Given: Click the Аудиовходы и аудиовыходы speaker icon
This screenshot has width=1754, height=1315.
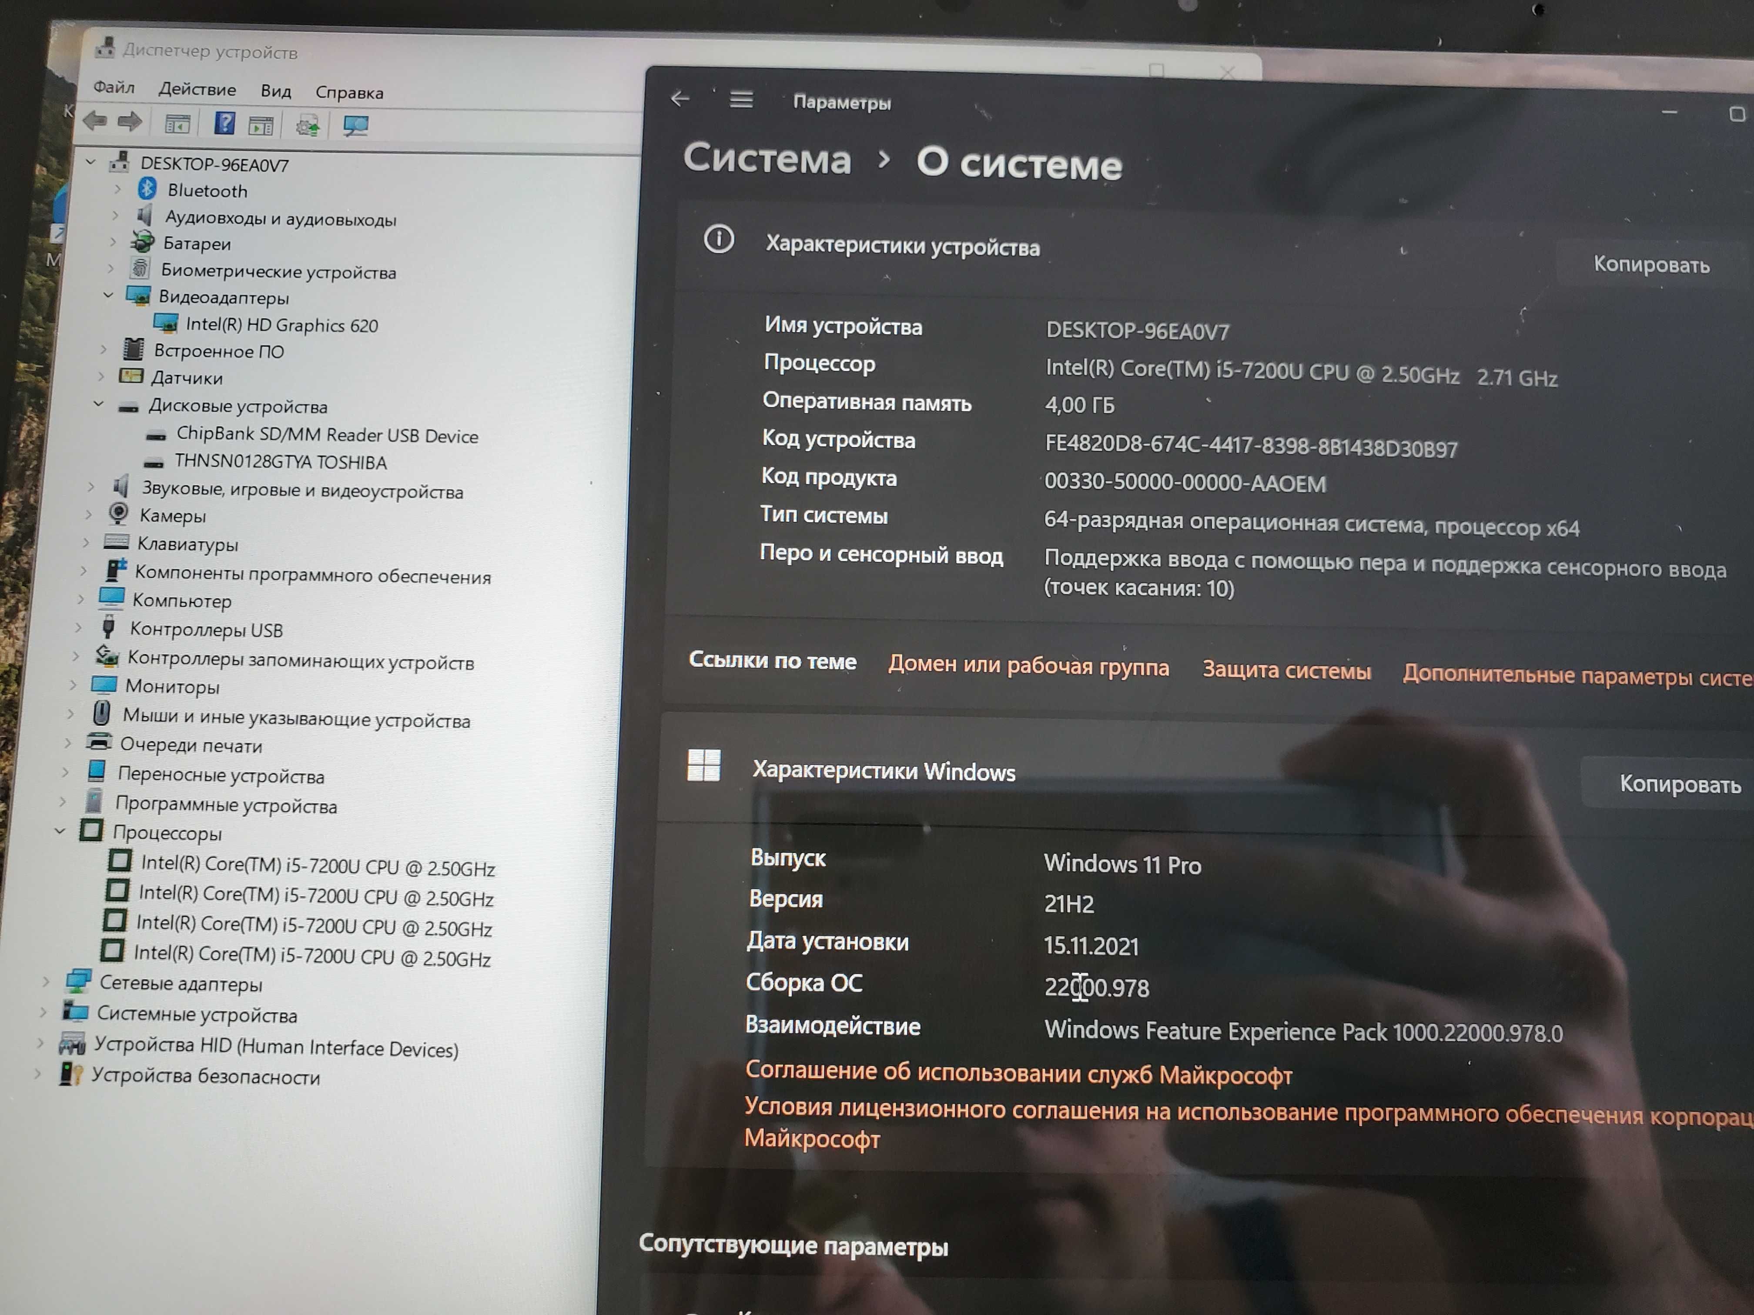Looking at the screenshot, I should (144, 215).
